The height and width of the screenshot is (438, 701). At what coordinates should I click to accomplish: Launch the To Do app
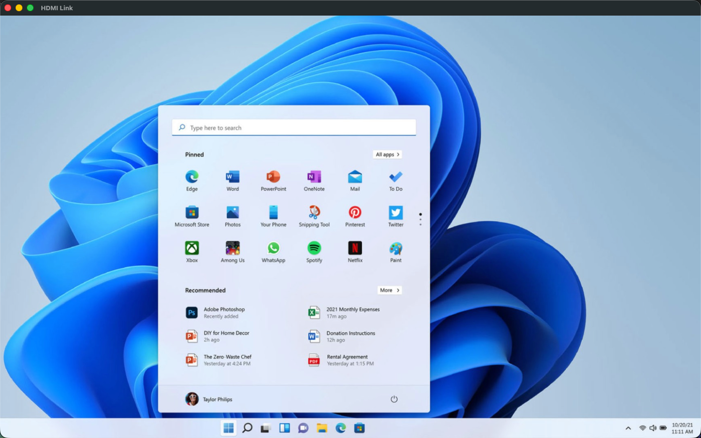pyautogui.click(x=396, y=181)
